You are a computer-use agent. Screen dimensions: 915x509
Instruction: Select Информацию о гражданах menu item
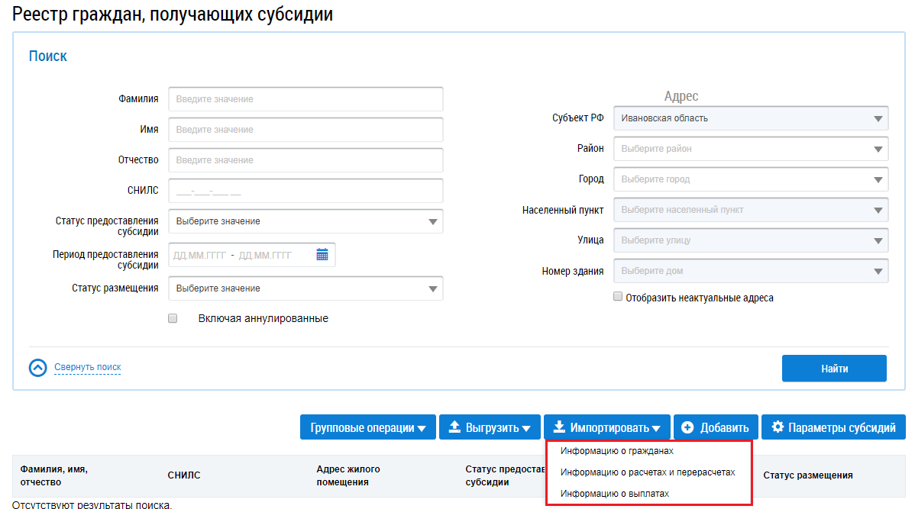coord(616,451)
